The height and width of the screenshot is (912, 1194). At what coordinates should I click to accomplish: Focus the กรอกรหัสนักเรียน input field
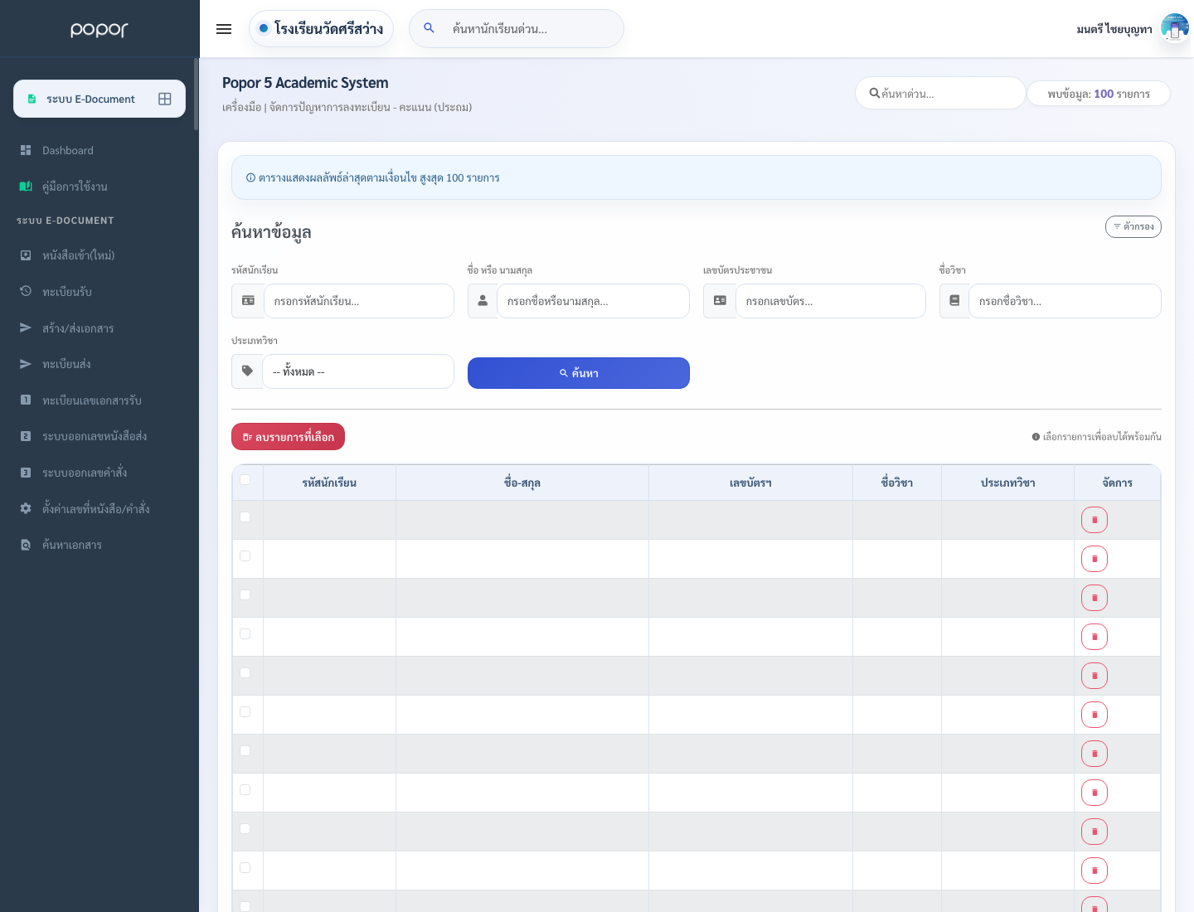tap(359, 301)
